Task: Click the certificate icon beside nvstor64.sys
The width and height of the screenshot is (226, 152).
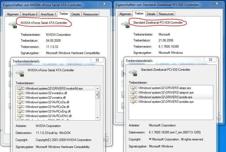Action: coord(19,89)
